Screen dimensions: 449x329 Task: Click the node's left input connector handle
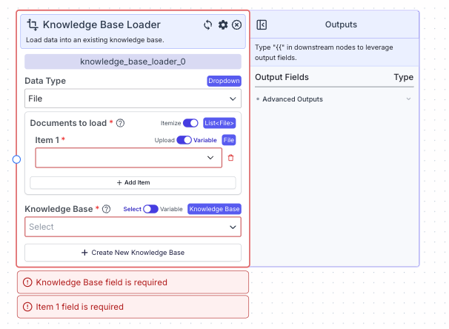[x=16, y=159]
